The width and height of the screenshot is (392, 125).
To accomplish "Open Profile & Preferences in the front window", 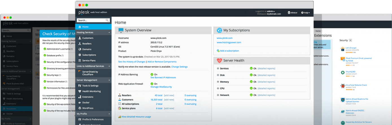I will [x=93, y=119].
